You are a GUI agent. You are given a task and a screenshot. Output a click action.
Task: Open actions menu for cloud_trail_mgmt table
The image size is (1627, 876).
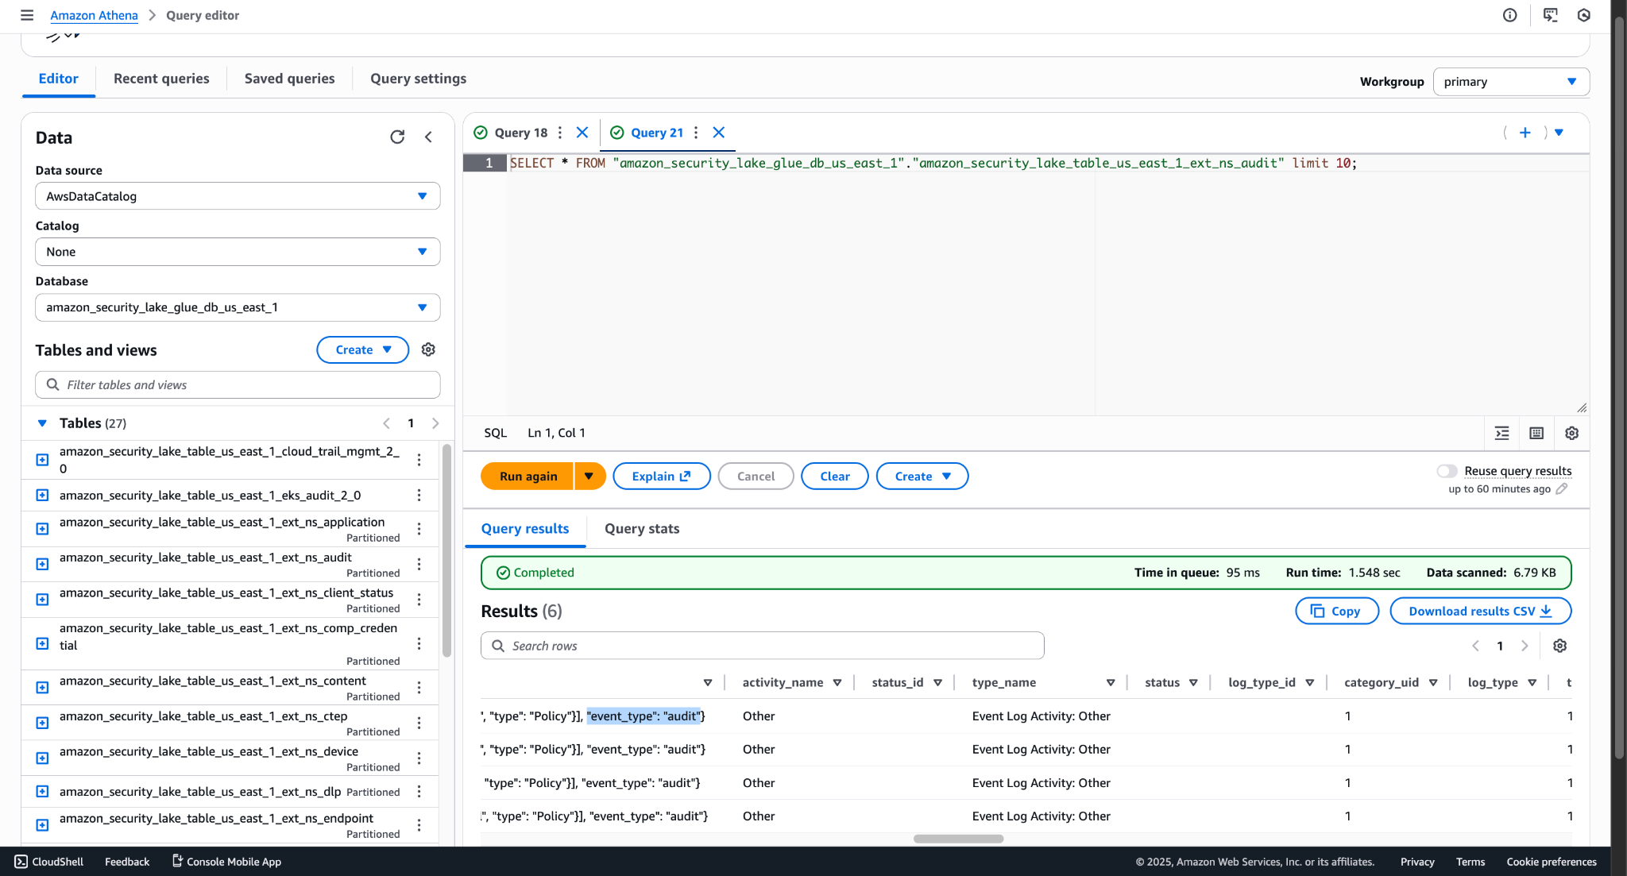pyautogui.click(x=419, y=460)
